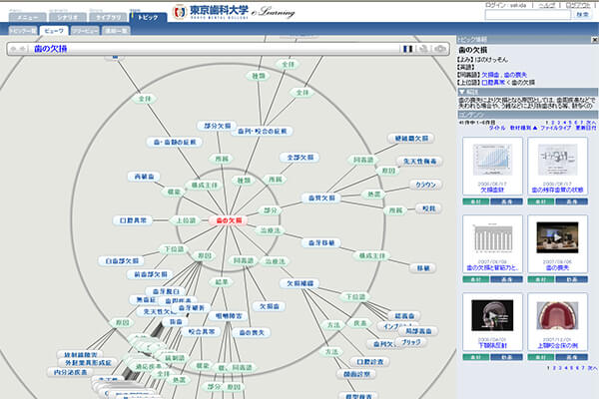Switch to the フリービュー sub-tab

[85, 32]
